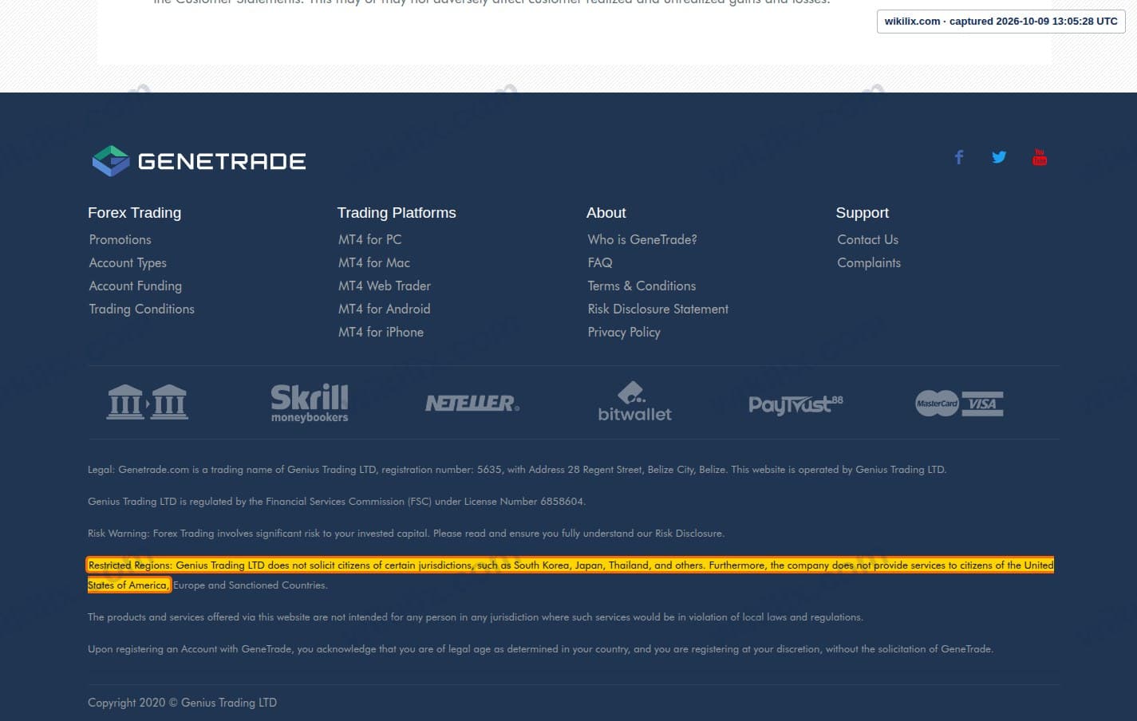
Task: Go to Account Types page
Action: pos(128,262)
